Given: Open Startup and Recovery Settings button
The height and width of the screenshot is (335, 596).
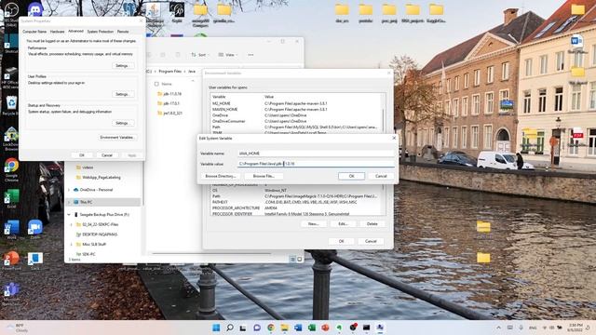Looking at the screenshot, I should 122,123.
